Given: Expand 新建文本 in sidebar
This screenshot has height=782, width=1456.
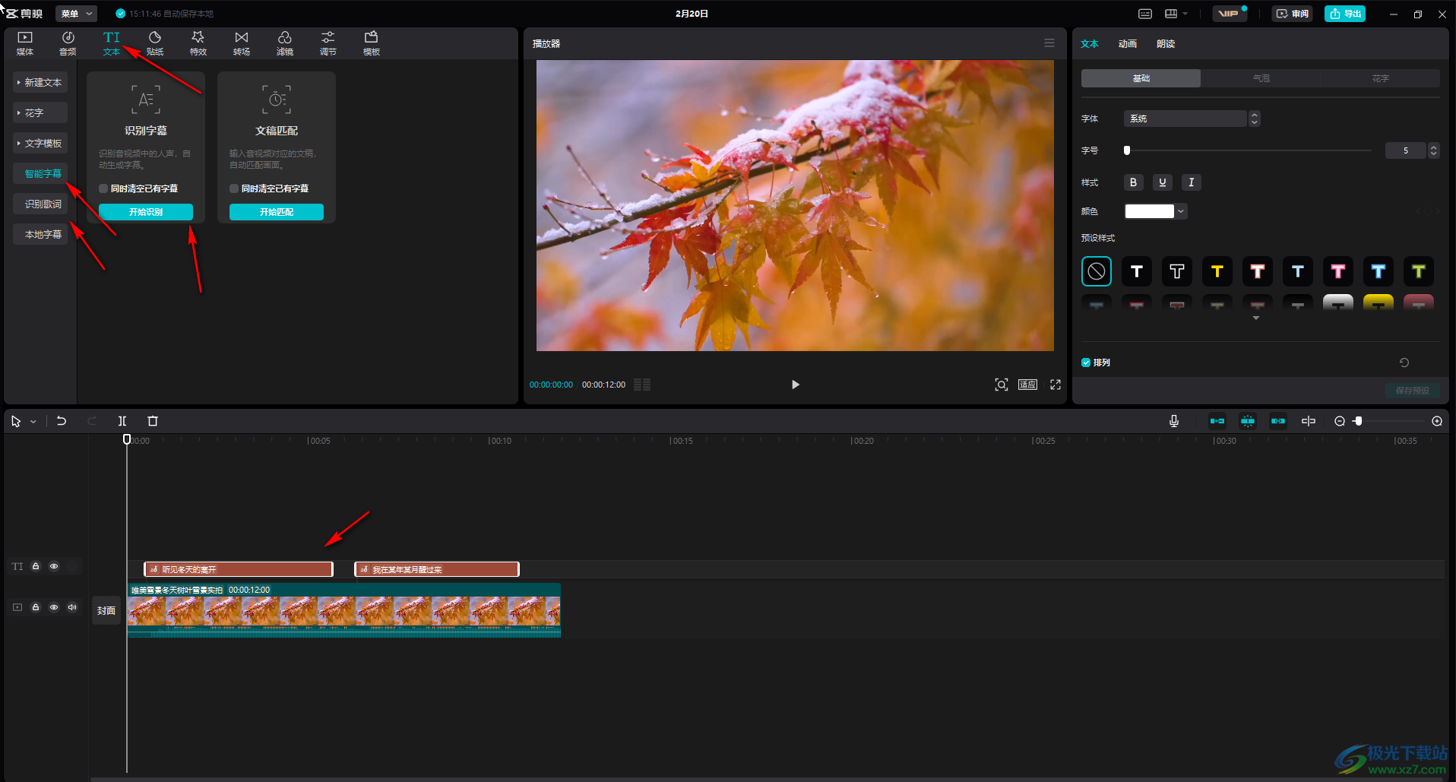Looking at the screenshot, I should [40, 82].
